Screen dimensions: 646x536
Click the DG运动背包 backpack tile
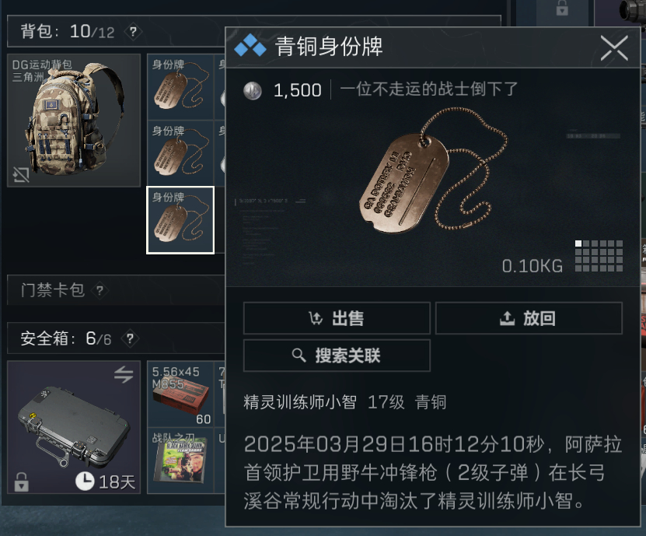click(x=74, y=120)
